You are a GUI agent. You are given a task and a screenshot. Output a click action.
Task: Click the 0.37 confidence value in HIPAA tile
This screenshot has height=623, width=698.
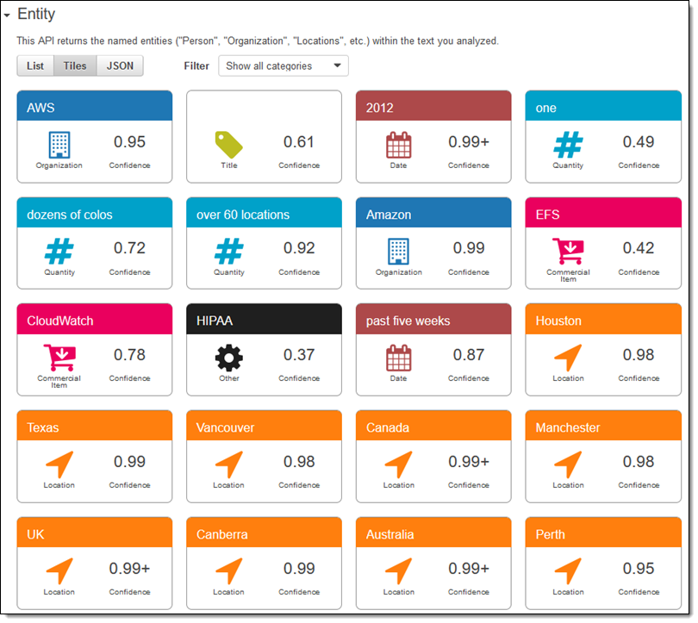point(299,355)
